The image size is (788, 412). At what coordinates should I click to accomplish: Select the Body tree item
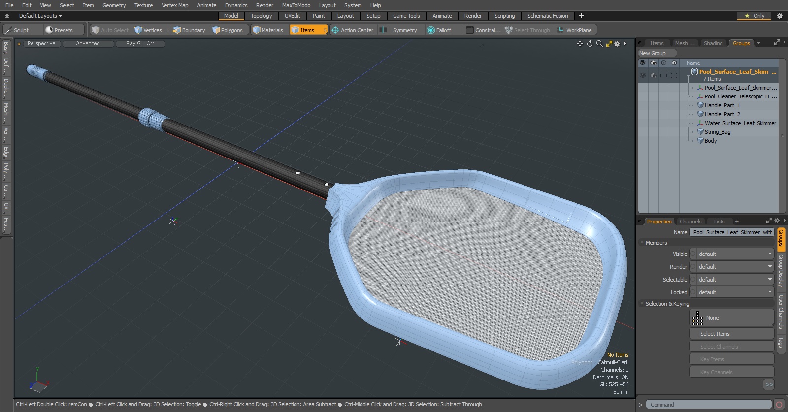pos(710,141)
